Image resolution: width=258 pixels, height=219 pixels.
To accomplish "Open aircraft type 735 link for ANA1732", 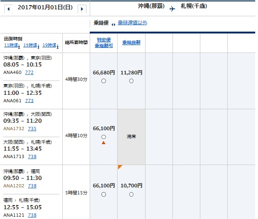I will point(32,129).
